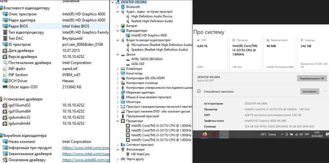The image size is (329, 163).
Task: Click the Bluetooth icon in Device Manager
Action: coord(123,7)
